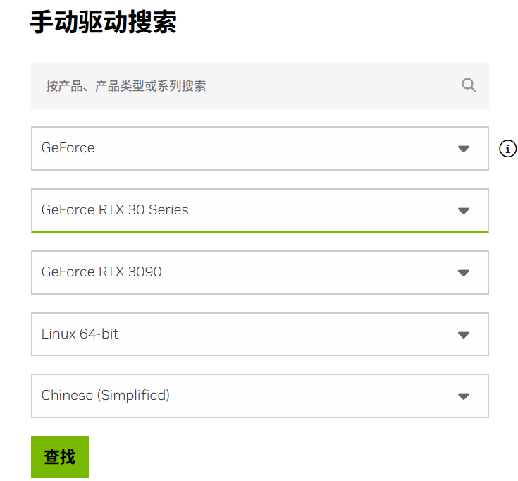Image resolution: width=518 pixels, height=481 pixels.
Task: Click the arrow on the GeForce product type dropdown
Action: pos(464,149)
